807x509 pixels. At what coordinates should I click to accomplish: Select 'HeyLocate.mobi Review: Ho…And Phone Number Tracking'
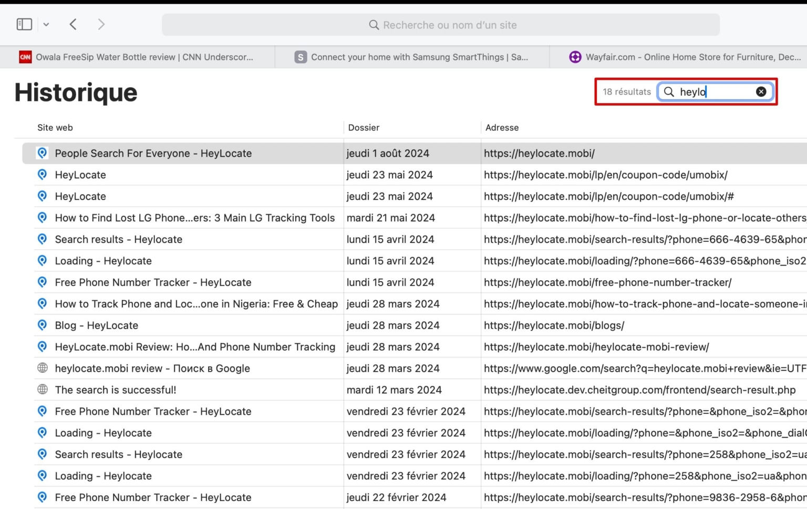point(195,347)
